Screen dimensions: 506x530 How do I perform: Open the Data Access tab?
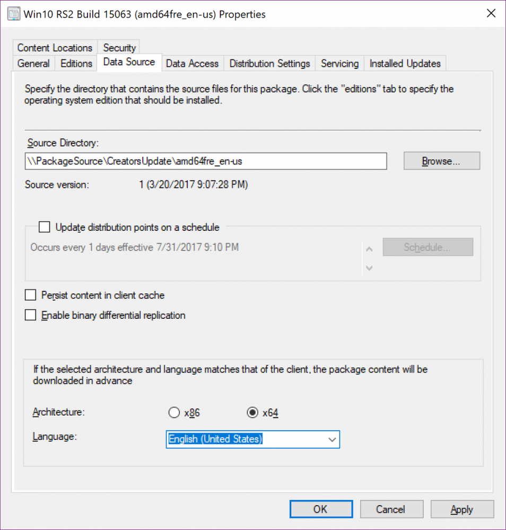click(x=192, y=64)
